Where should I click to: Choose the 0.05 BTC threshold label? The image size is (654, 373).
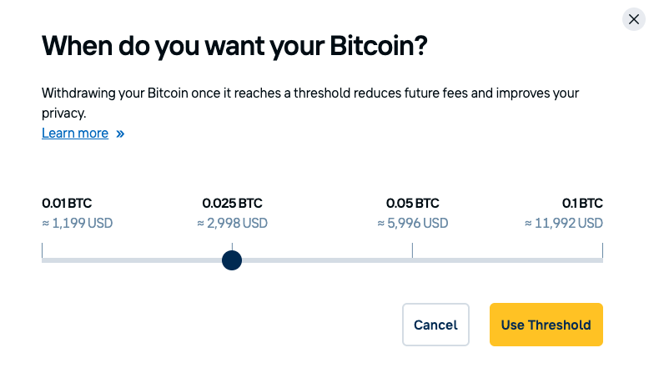click(412, 203)
